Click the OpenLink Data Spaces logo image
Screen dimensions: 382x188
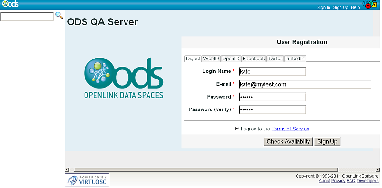click(x=124, y=78)
